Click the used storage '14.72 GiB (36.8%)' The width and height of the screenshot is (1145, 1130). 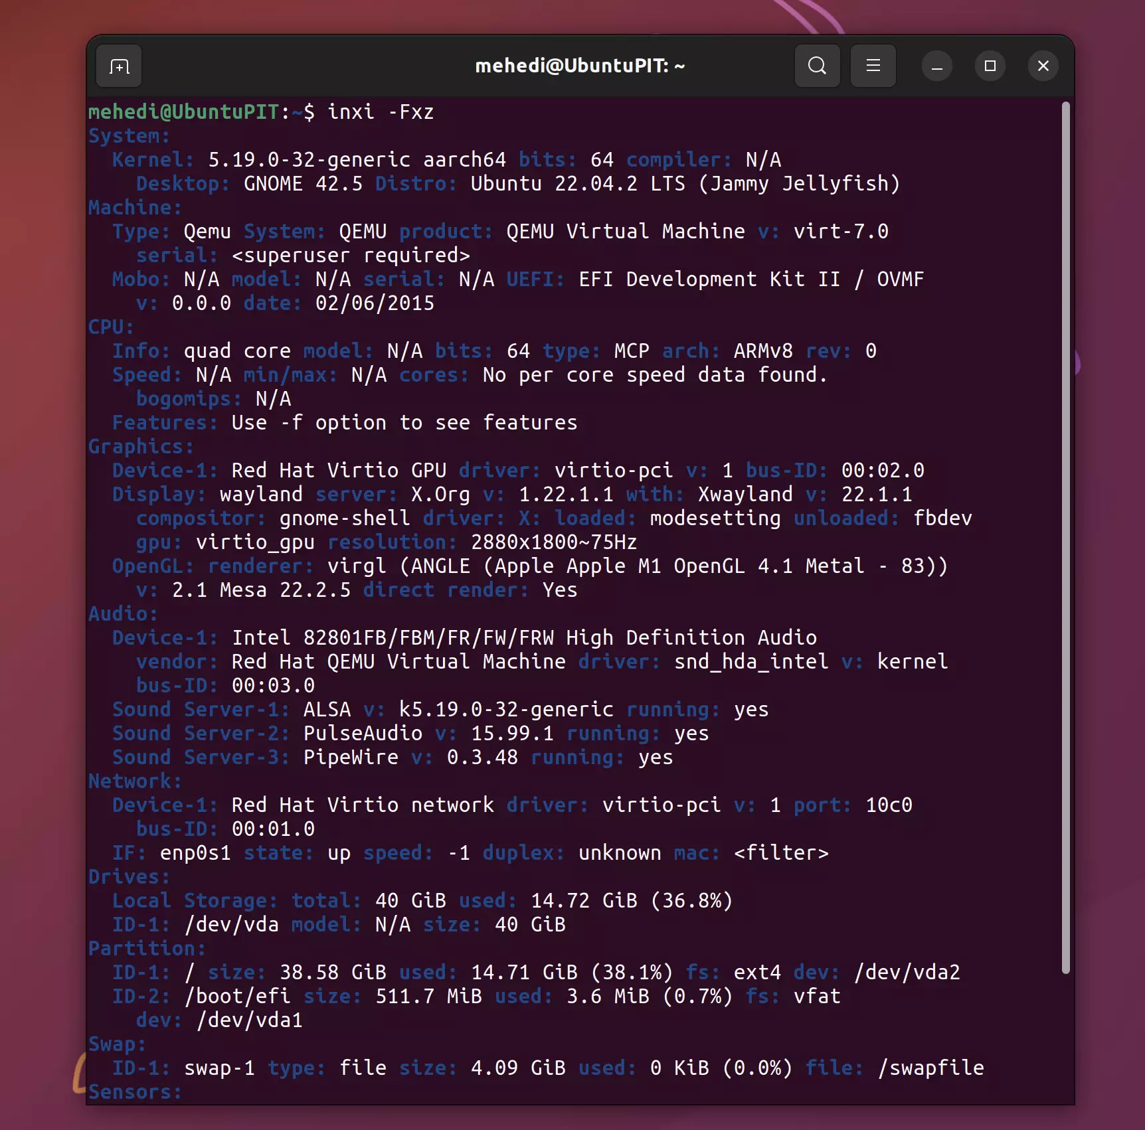(632, 900)
